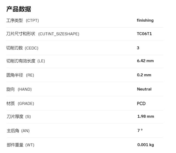Viewport: 176px width, 153px height.
Task: Click the 刀片厚度 (S) label
Action: [x=19, y=116]
